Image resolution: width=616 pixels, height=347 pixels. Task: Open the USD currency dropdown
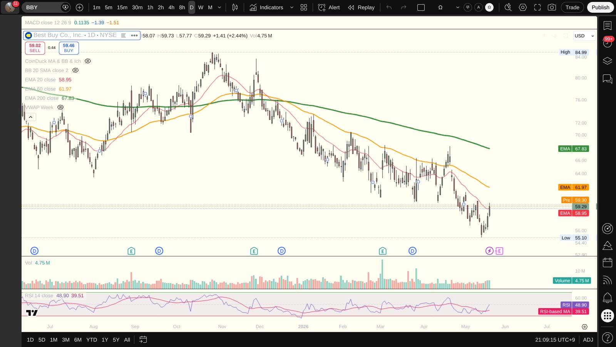click(584, 36)
